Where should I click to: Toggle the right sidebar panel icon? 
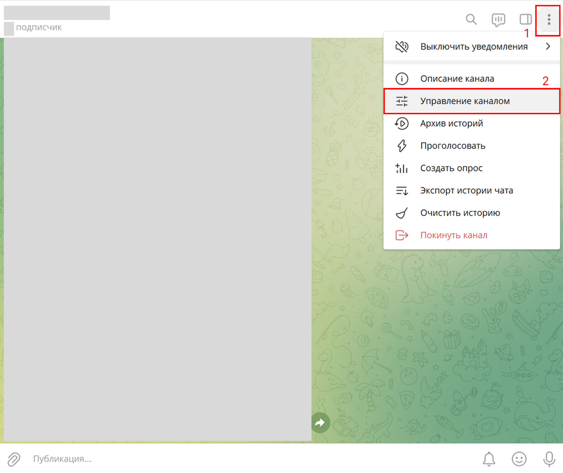525,20
